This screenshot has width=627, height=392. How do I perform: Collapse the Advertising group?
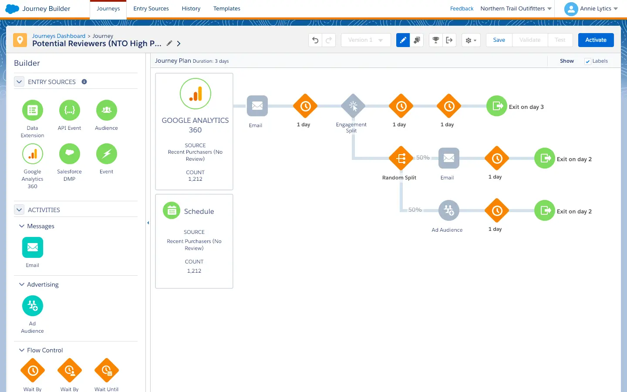[x=22, y=284]
